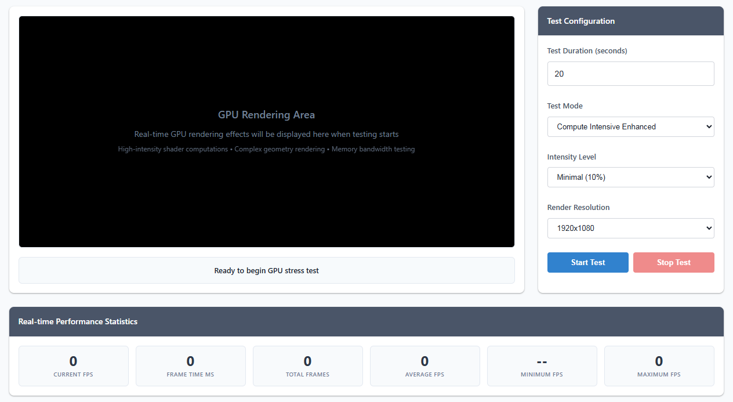Click the 'Test Duration (seconds)' label
The height and width of the screenshot is (402, 733).
click(x=587, y=51)
